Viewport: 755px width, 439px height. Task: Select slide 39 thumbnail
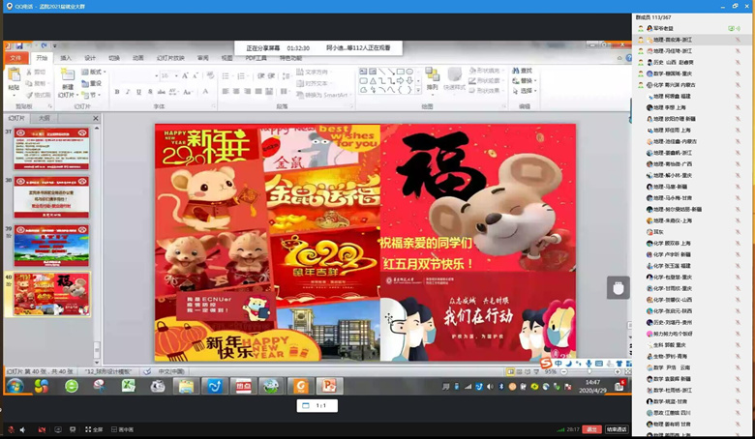[x=51, y=246]
